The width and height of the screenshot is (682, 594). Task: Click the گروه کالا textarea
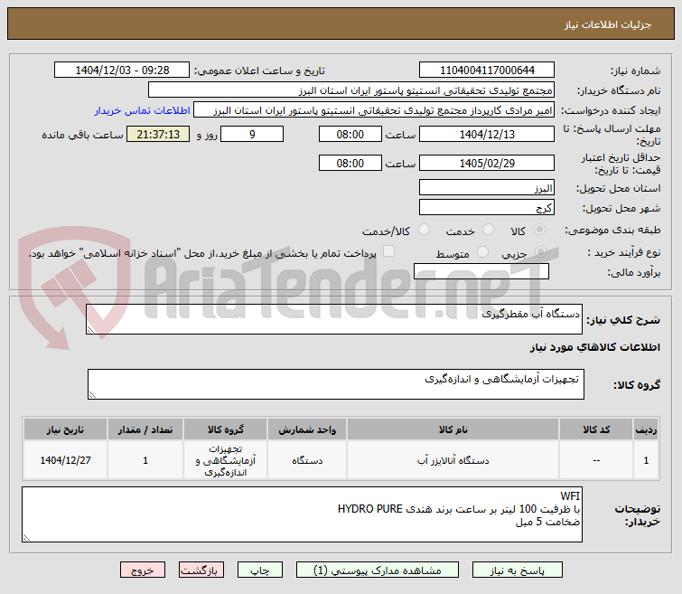pos(336,384)
